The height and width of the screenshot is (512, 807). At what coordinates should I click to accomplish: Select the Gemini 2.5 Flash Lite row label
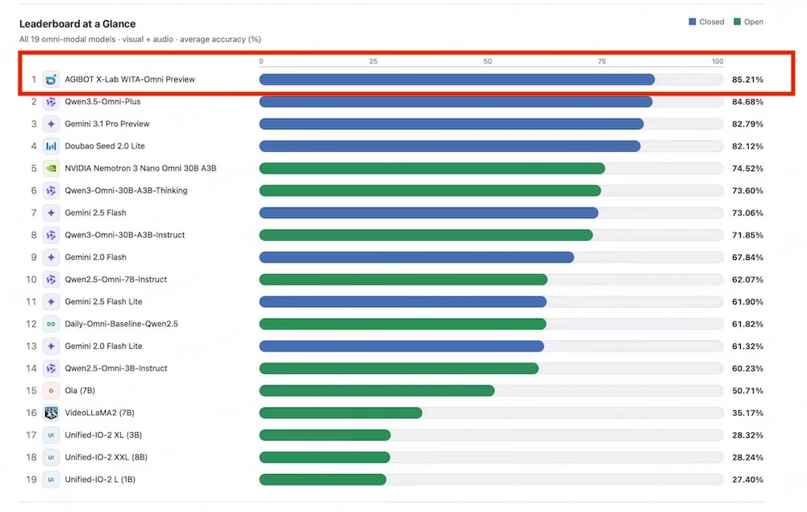coord(103,301)
